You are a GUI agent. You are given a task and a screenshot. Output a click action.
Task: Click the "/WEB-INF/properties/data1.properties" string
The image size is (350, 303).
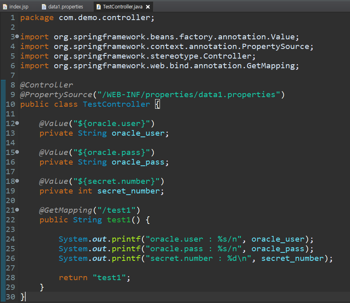pyautogui.click(x=188, y=95)
